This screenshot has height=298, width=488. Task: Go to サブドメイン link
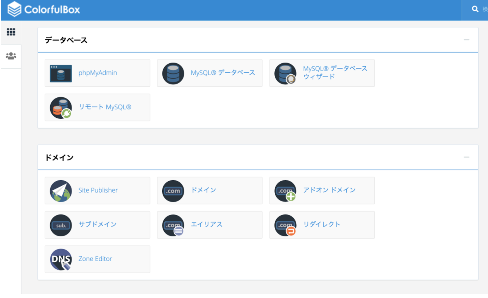point(98,225)
